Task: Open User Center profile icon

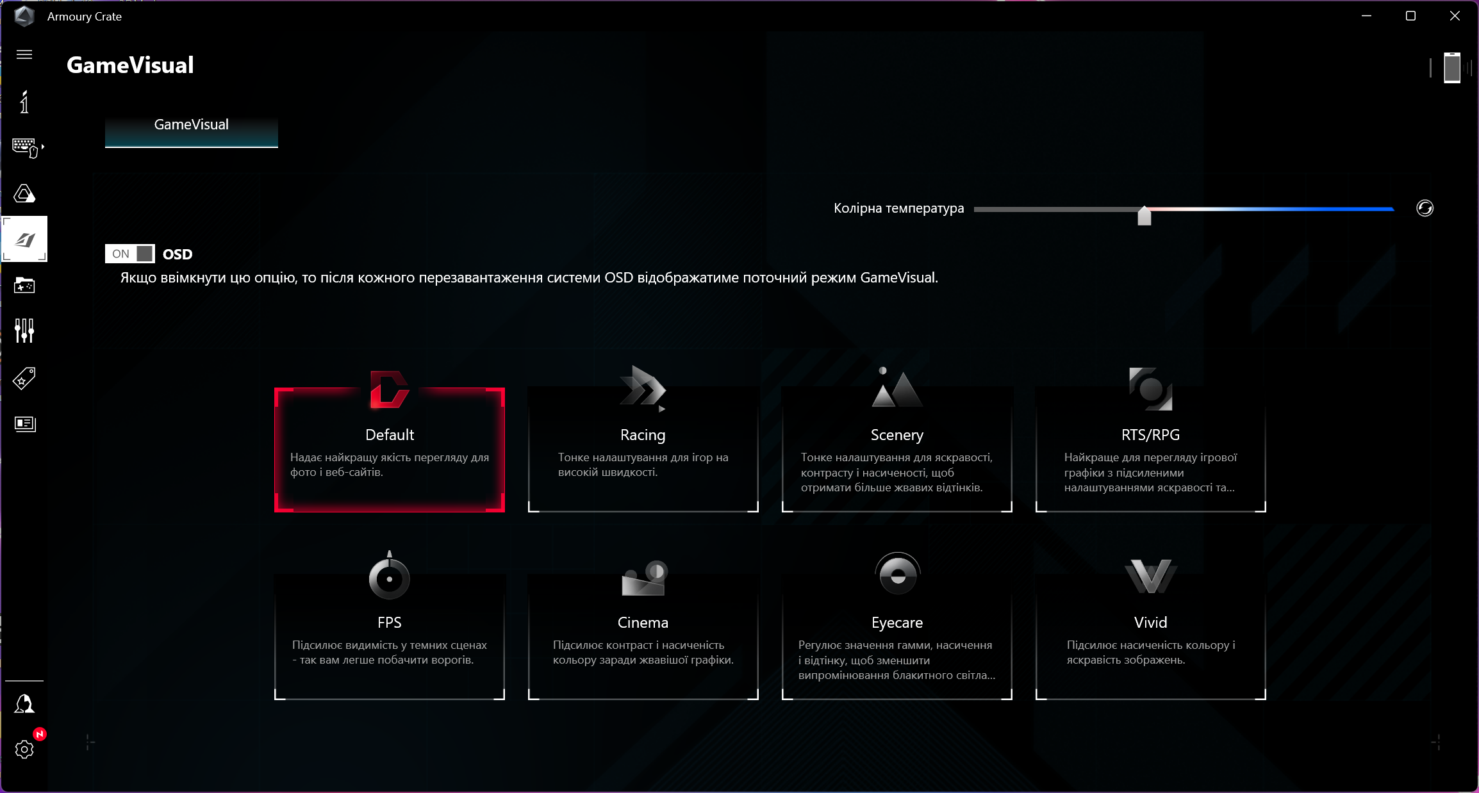Action: pos(24,704)
